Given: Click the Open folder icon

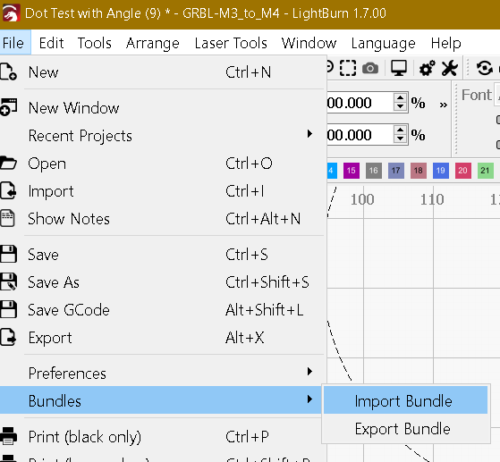Looking at the screenshot, I should click(x=8, y=163).
